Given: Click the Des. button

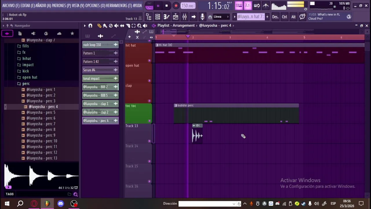Looking at the screenshot, I should [275, 17].
